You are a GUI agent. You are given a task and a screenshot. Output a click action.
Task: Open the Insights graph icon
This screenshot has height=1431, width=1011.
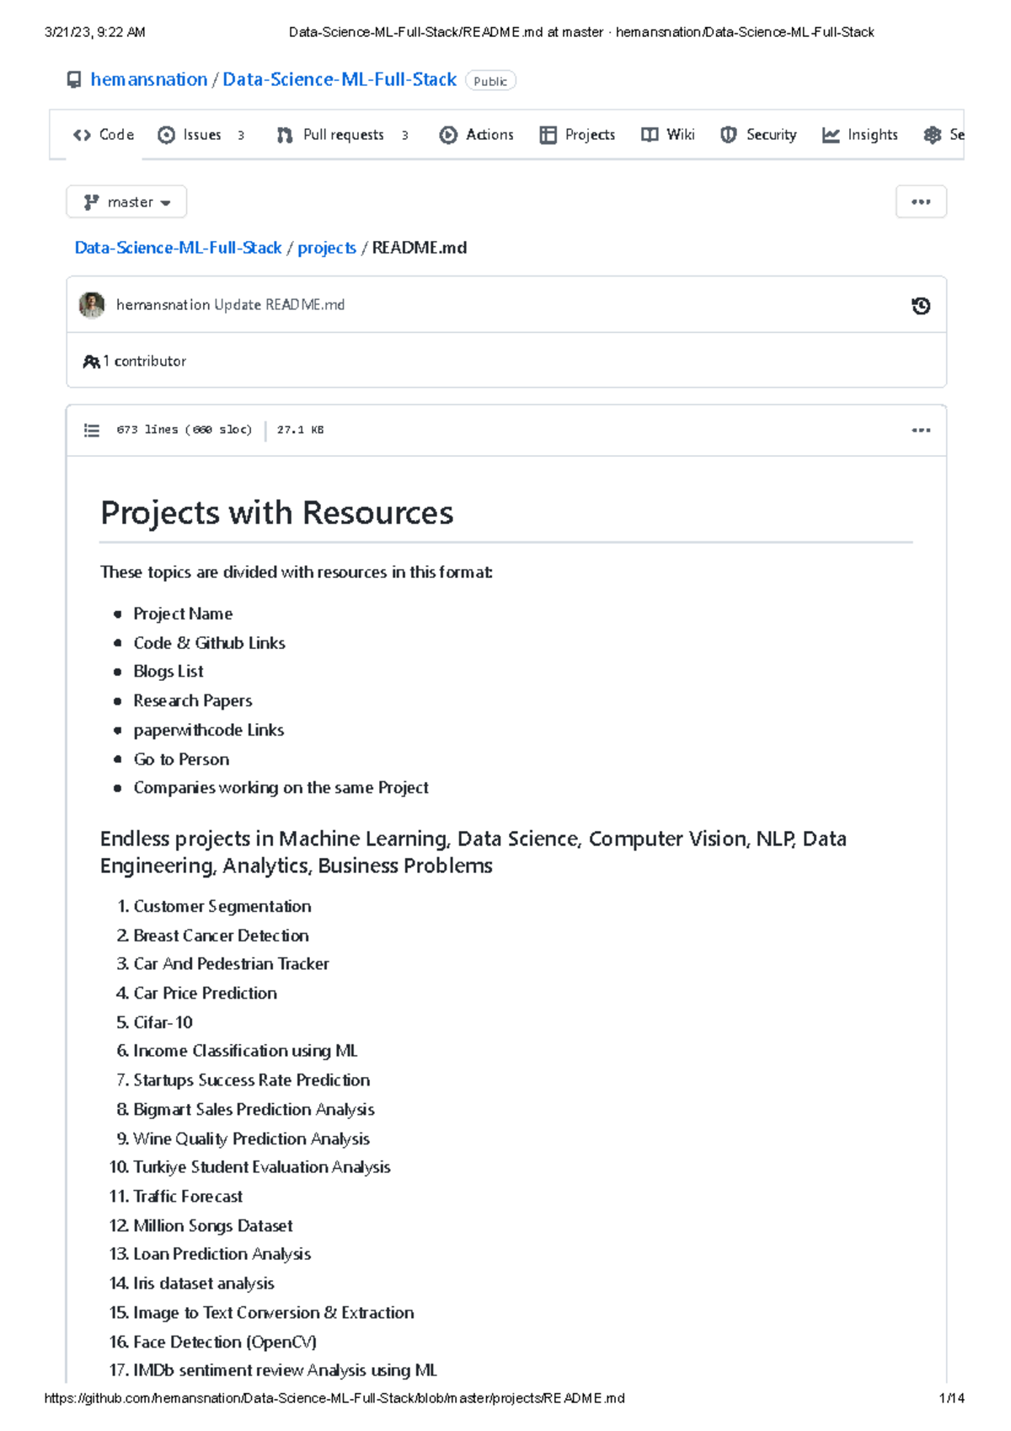point(832,134)
